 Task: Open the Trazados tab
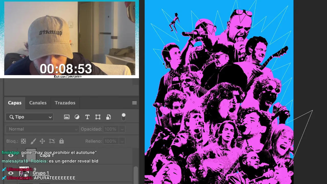pos(65,103)
